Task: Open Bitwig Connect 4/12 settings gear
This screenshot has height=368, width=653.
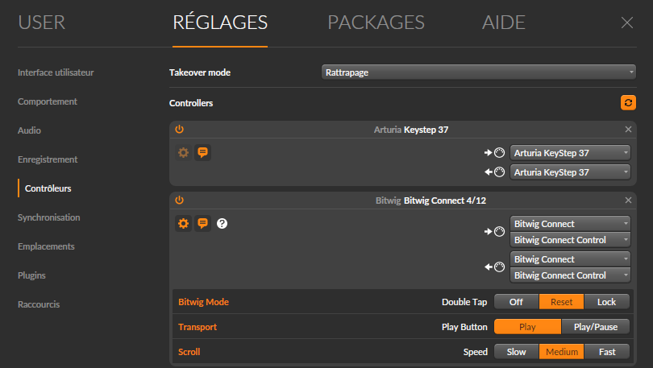Action: 184,223
